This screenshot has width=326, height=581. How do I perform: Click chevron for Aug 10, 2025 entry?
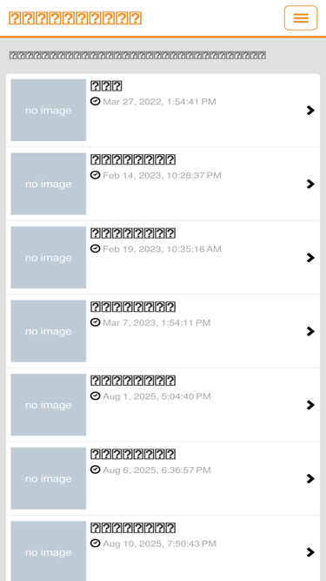coord(310,552)
